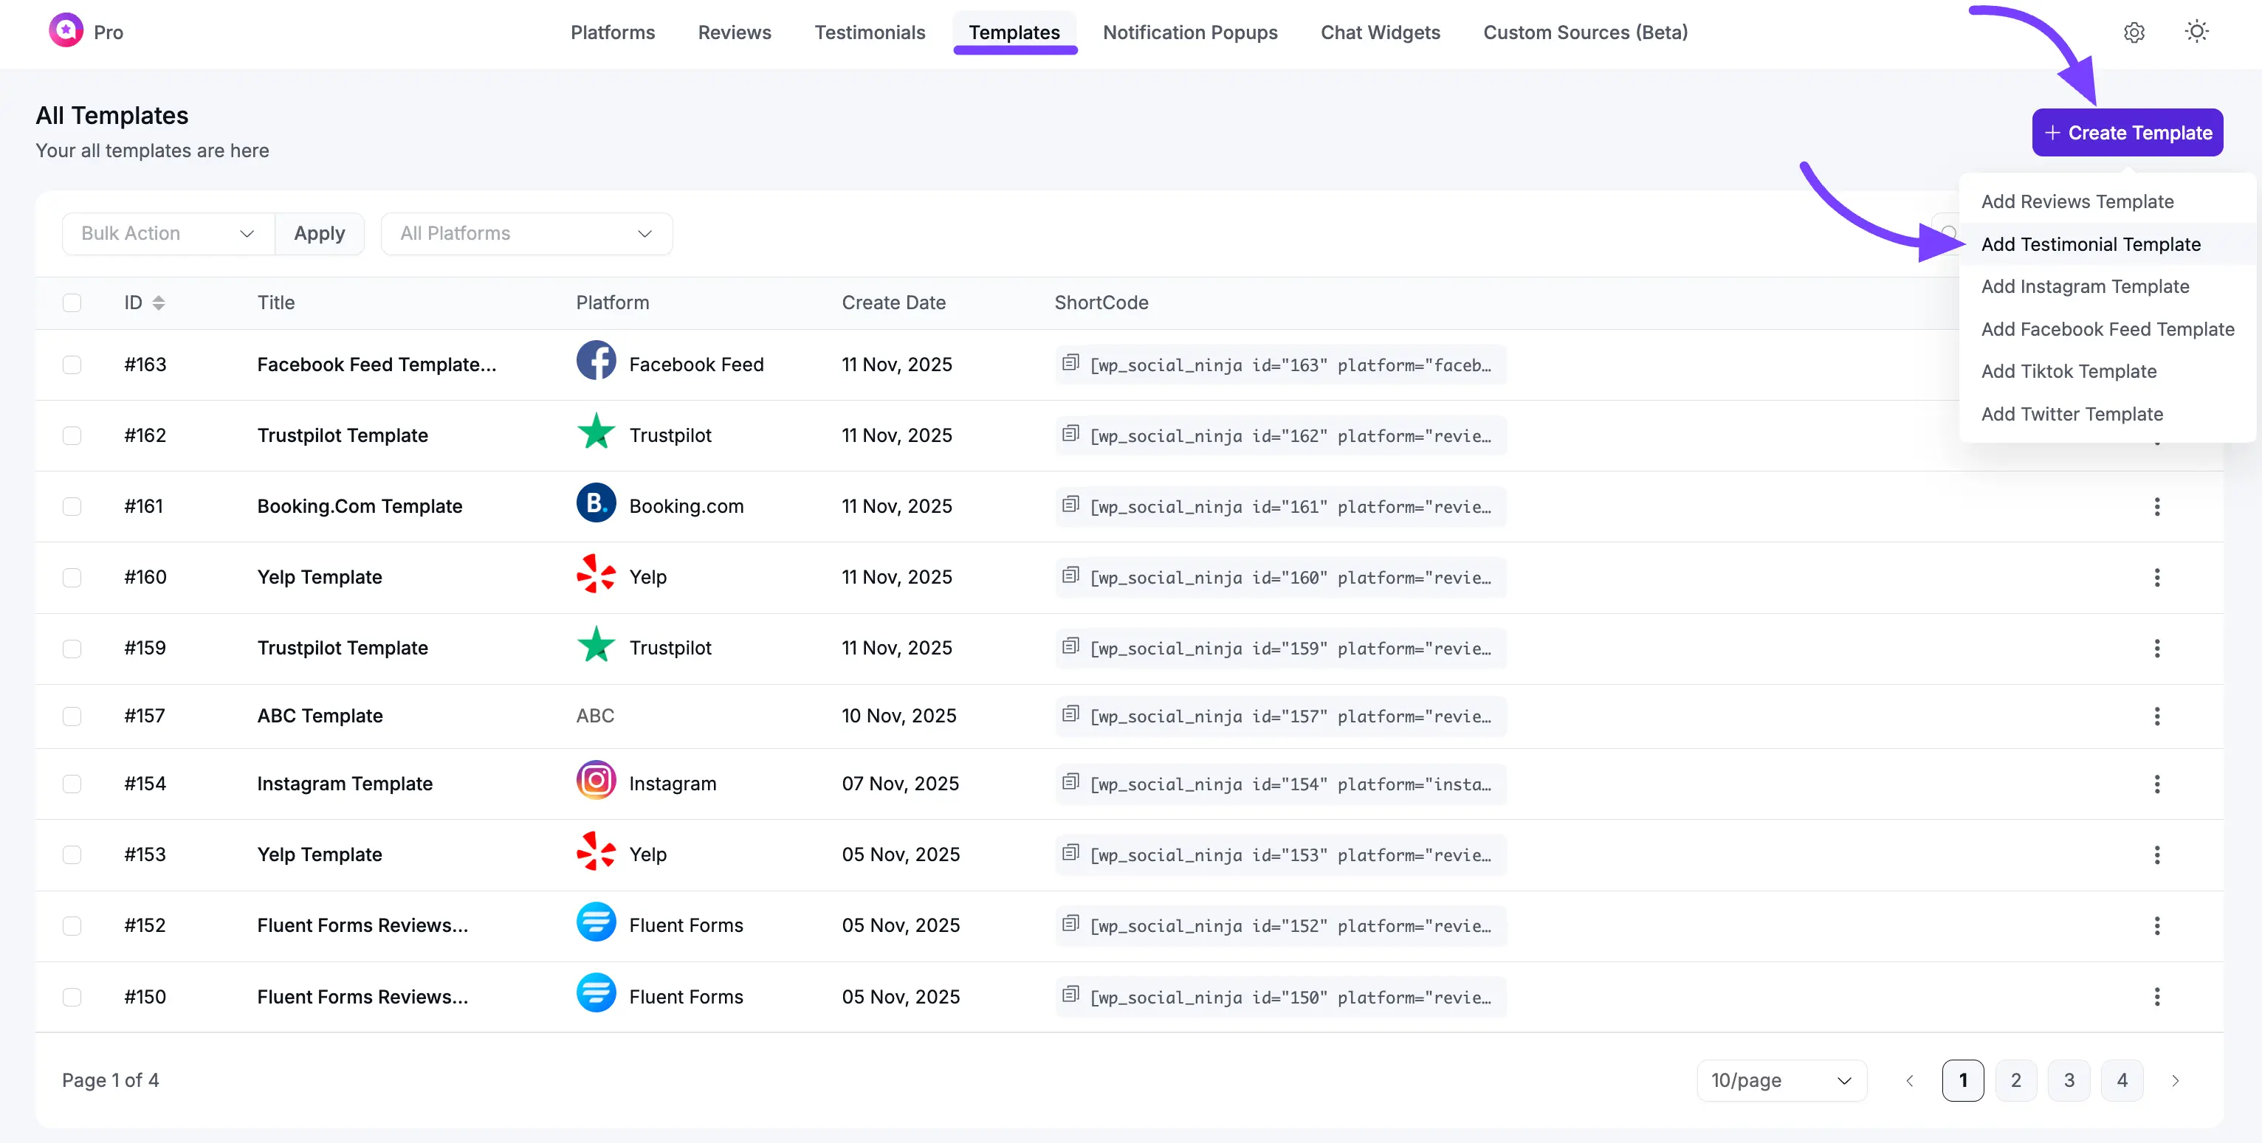Check the Yelp Template #160 row
The width and height of the screenshot is (2262, 1143).
pyautogui.click(x=72, y=578)
